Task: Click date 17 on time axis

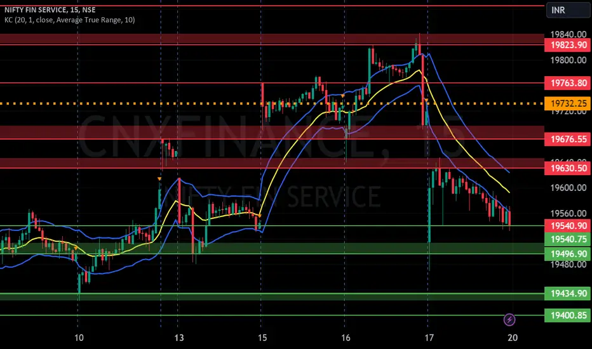Action: [x=429, y=338]
